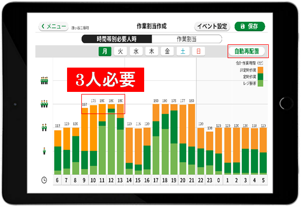This screenshot has height=207, width=301.
Task: Click the three-person staff icon
Action: pyautogui.click(x=44, y=104)
